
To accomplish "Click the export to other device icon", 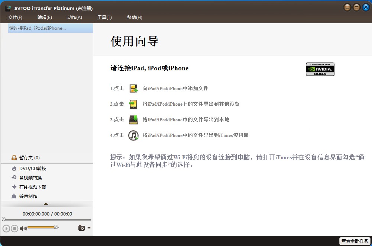I will 133,104.
